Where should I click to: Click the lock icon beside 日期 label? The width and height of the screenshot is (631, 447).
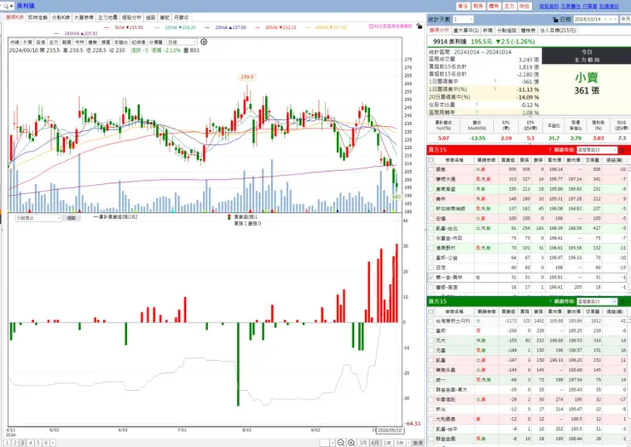[555, 20]
